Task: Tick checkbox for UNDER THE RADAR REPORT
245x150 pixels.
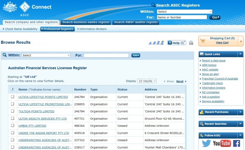Action: coord(13,133)
